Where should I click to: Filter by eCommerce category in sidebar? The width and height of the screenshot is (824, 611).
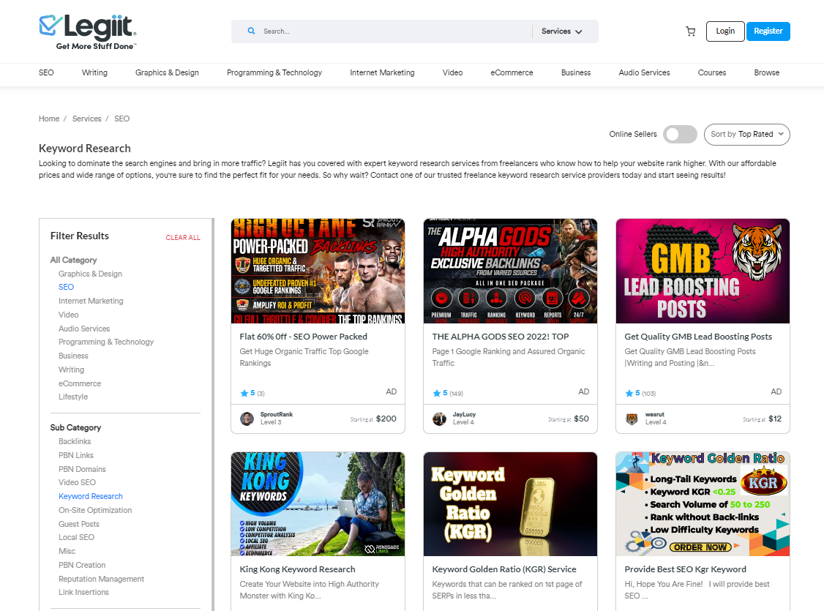[x=80, y=383]
